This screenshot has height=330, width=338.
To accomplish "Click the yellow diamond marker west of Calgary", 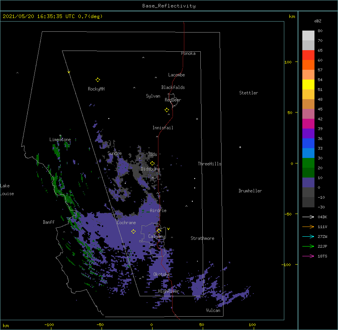I will click(x=133, y=231).
